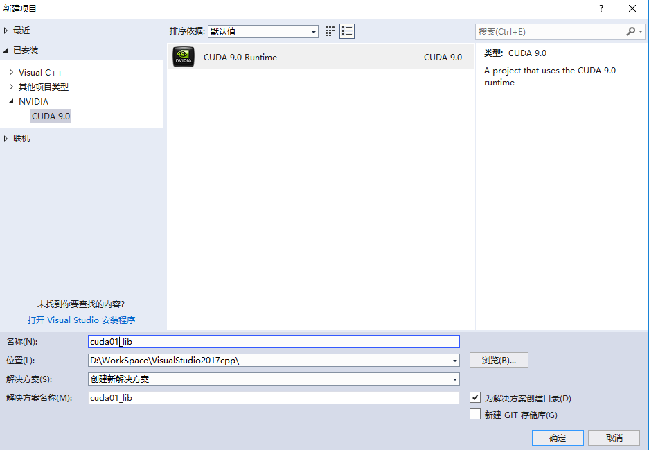Click the Browse (浏览) button
Screen dimensions: 649x450
coord(499,360)
